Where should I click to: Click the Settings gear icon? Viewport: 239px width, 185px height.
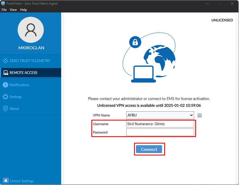tap(5, 97)
